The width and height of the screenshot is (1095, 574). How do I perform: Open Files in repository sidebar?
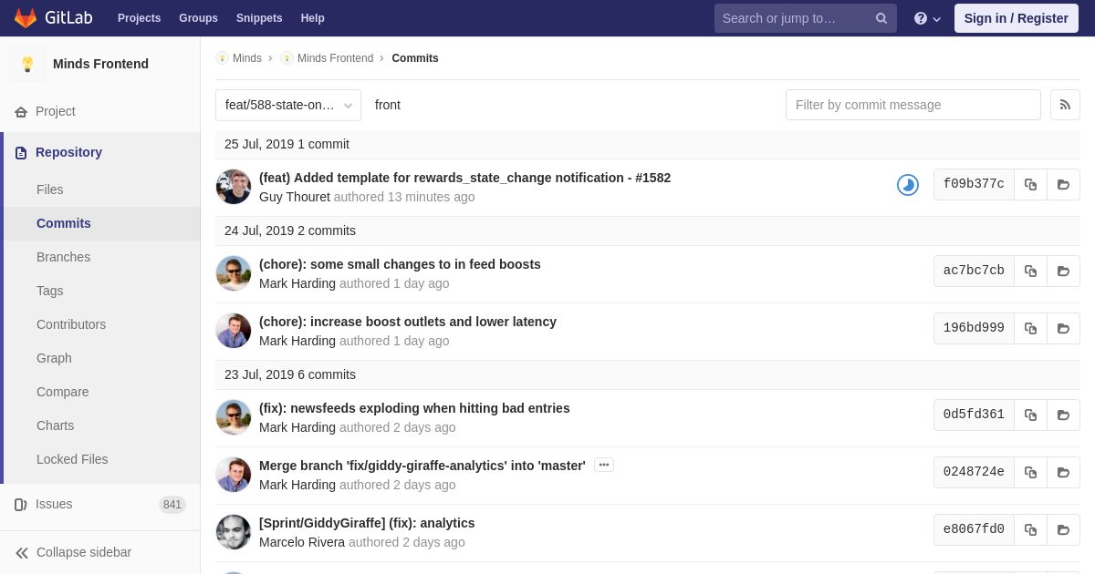pyautogui.click(x=50, y=190)
